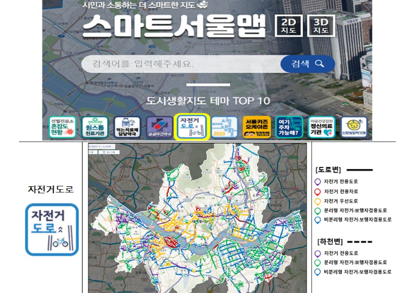Switch to the 3D 지도 view
This screenshot has width=407, height=293.
321,25
